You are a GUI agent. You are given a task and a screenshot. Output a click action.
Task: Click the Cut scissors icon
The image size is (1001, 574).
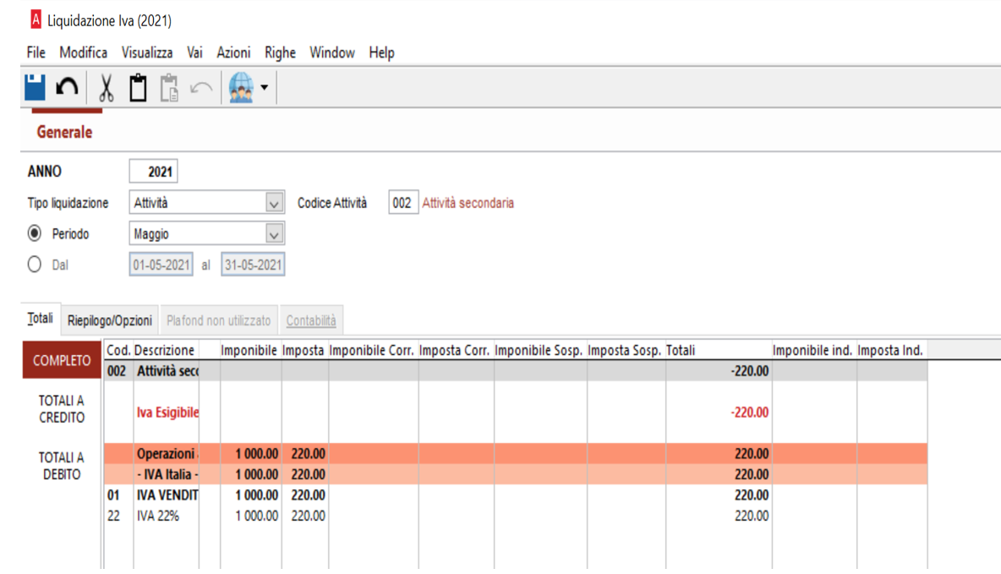[106, 87]
